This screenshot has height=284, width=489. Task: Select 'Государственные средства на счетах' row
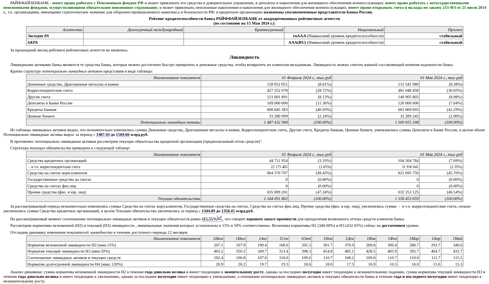(244, 179)
